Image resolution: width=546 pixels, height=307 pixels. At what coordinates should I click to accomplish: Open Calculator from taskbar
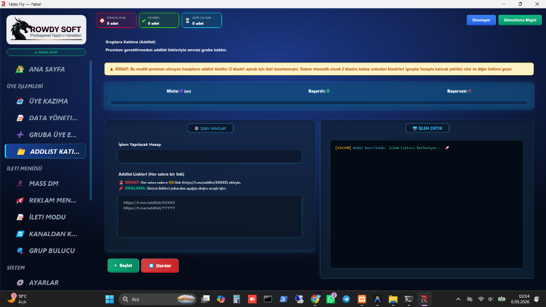(236, 300)
